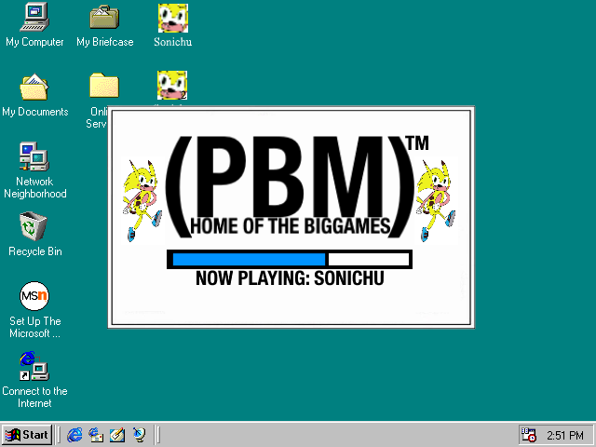Click the NOW PLAYING: SONICHU text
Screen dimensions: 596x447
[290, 278]
